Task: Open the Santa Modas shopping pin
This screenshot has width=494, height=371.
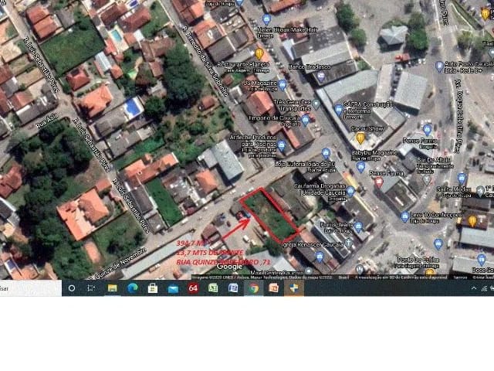Action: click(462, 179)
